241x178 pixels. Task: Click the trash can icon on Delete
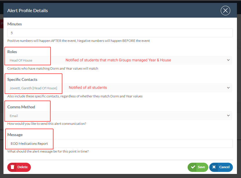(12, 167)
